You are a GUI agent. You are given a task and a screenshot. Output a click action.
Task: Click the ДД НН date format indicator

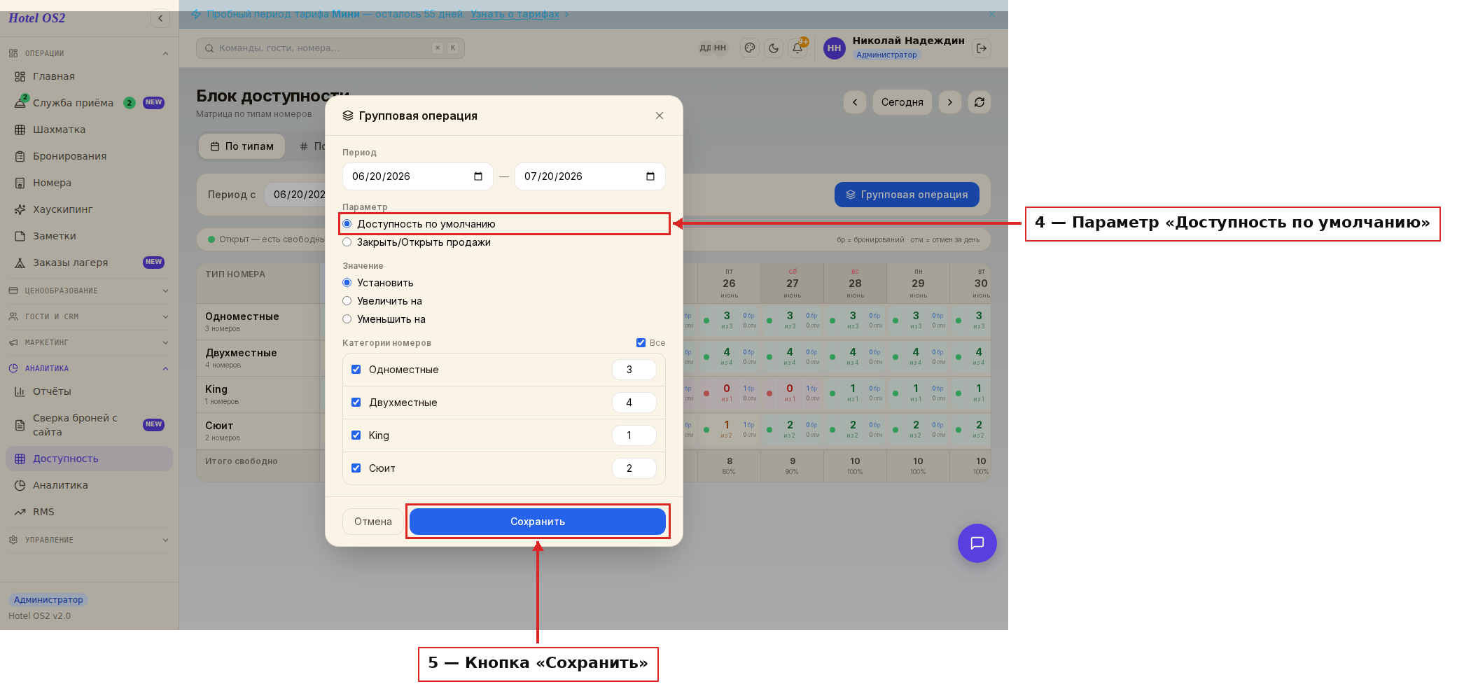click(713, 48)
